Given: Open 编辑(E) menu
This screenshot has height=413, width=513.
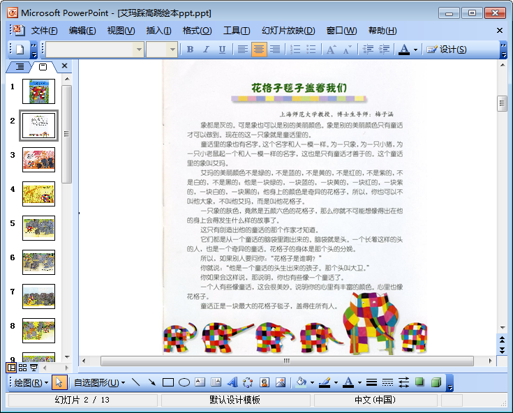Looking at the screenshot, I should pyautogui.click(x=82, y=31).
